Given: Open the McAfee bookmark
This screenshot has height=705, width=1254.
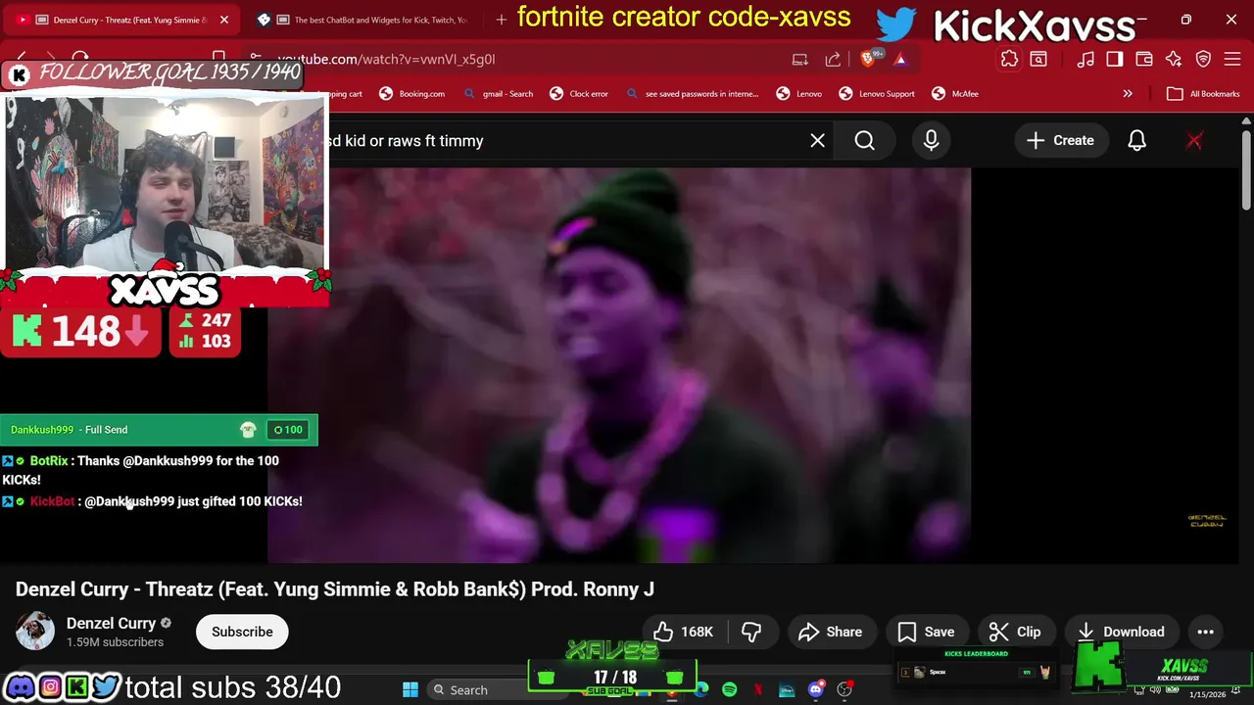Looking at the screenshot, I should [x=955, y=94].
